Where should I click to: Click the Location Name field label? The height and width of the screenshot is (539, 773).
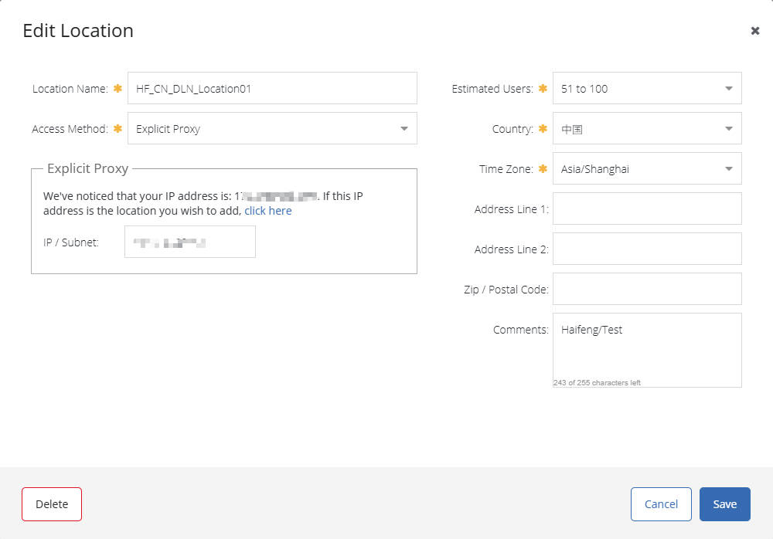point(70,89)
